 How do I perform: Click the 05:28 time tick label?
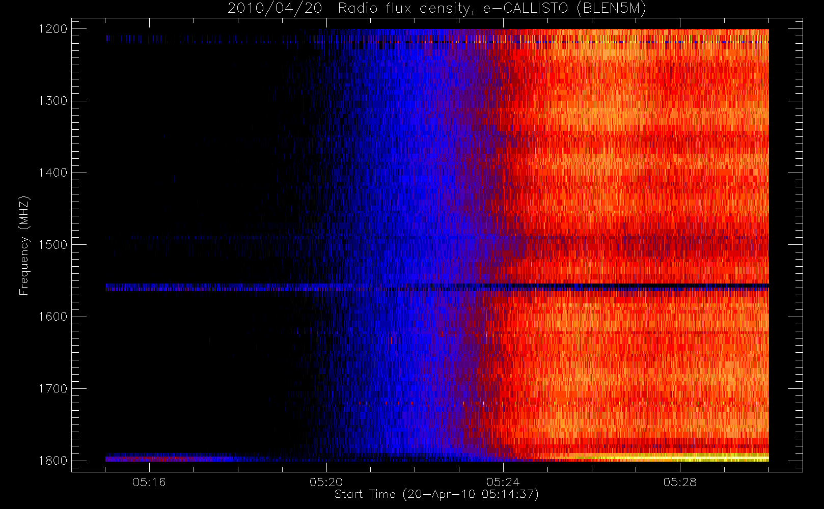(x=680, y=482)
